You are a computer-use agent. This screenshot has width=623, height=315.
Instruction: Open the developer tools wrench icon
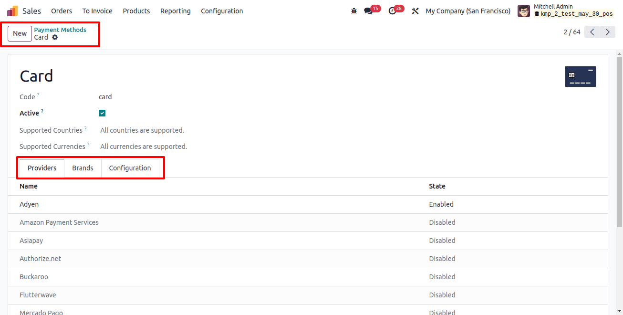pyautogui.click(x=415, y=11)
